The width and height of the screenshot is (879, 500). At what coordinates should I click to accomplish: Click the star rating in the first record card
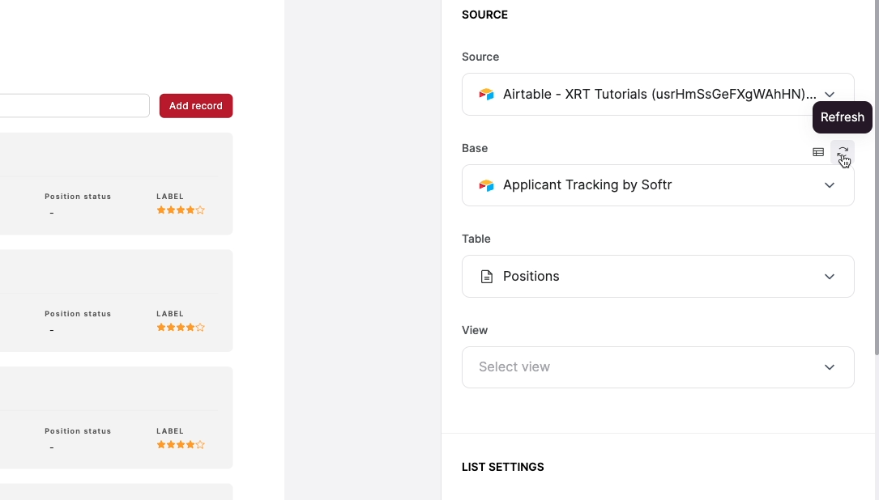point(181,210)
